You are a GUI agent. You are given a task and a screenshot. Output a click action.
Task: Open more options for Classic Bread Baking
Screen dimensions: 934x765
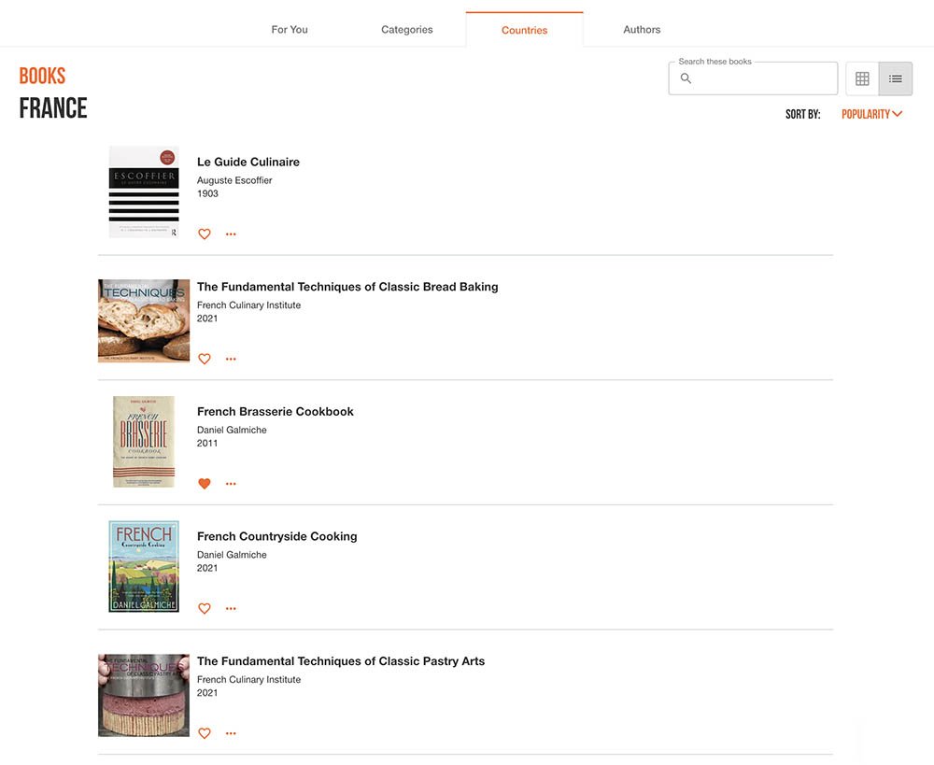231,359
